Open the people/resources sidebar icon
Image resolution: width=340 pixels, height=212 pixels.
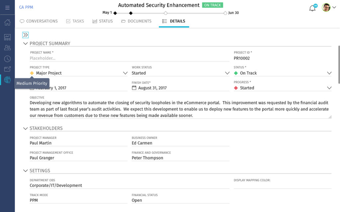coord(7,48)
